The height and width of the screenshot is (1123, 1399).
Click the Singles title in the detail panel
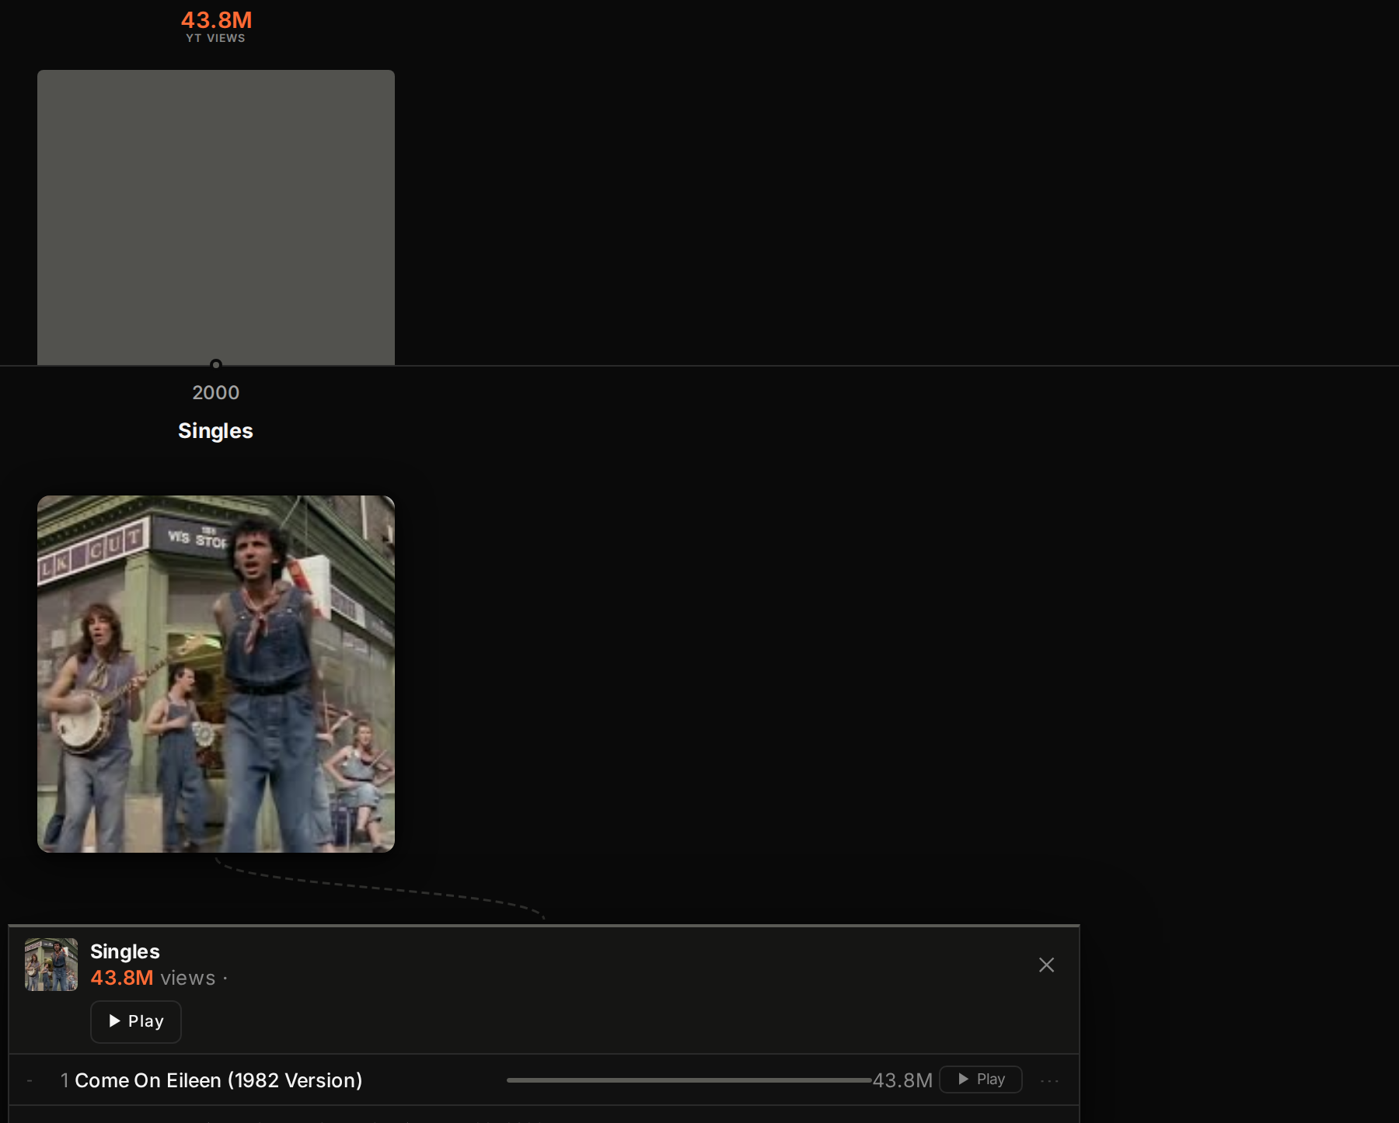(125, 951)
